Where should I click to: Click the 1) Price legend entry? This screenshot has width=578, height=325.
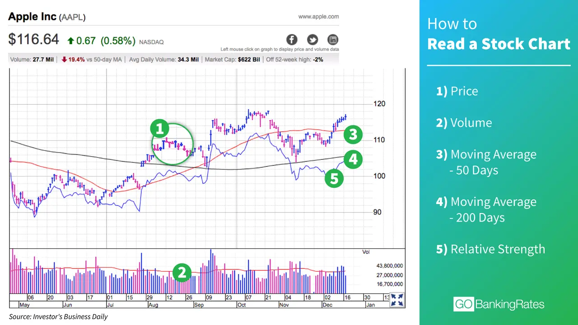click(457, 91)
